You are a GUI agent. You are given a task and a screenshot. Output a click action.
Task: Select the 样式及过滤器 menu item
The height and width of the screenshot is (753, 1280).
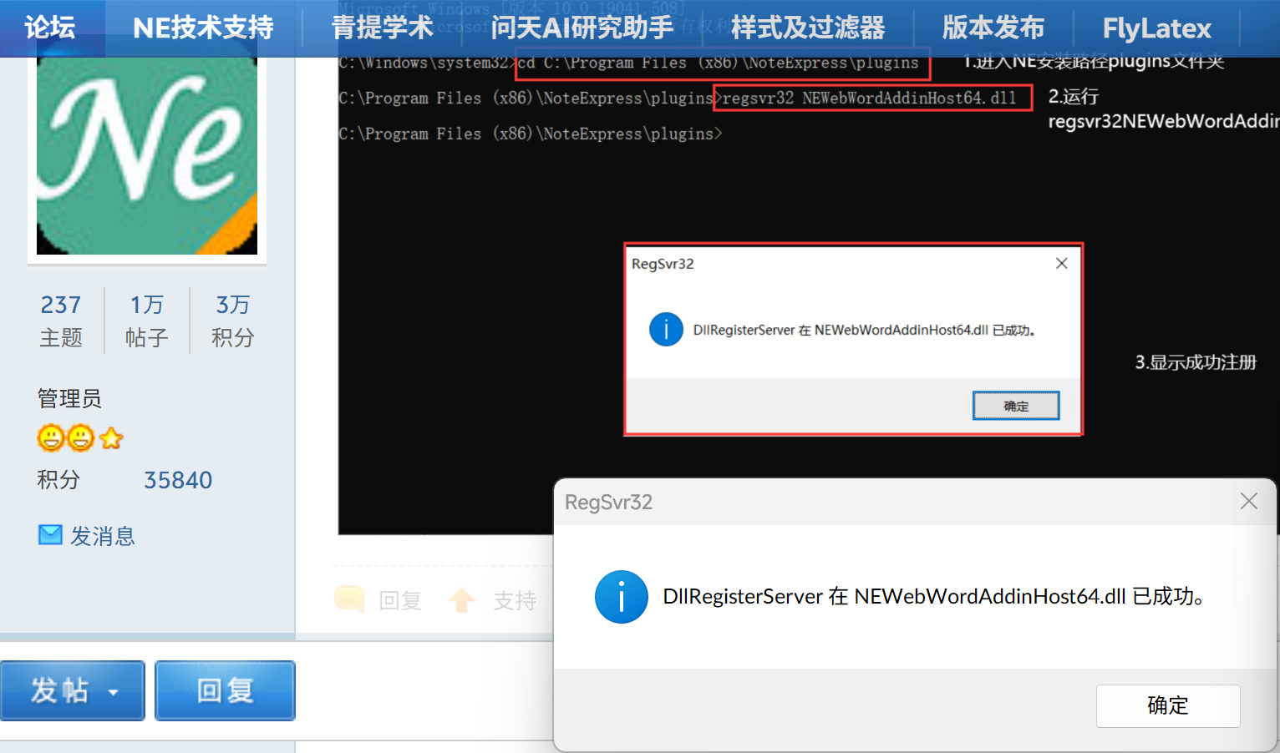808,28
